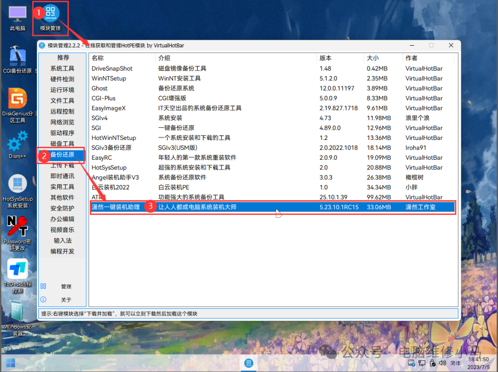Launch the HotSysSetup系统安装 desktop icon
Screen dimensions: 498x372
tap(18, 192)
